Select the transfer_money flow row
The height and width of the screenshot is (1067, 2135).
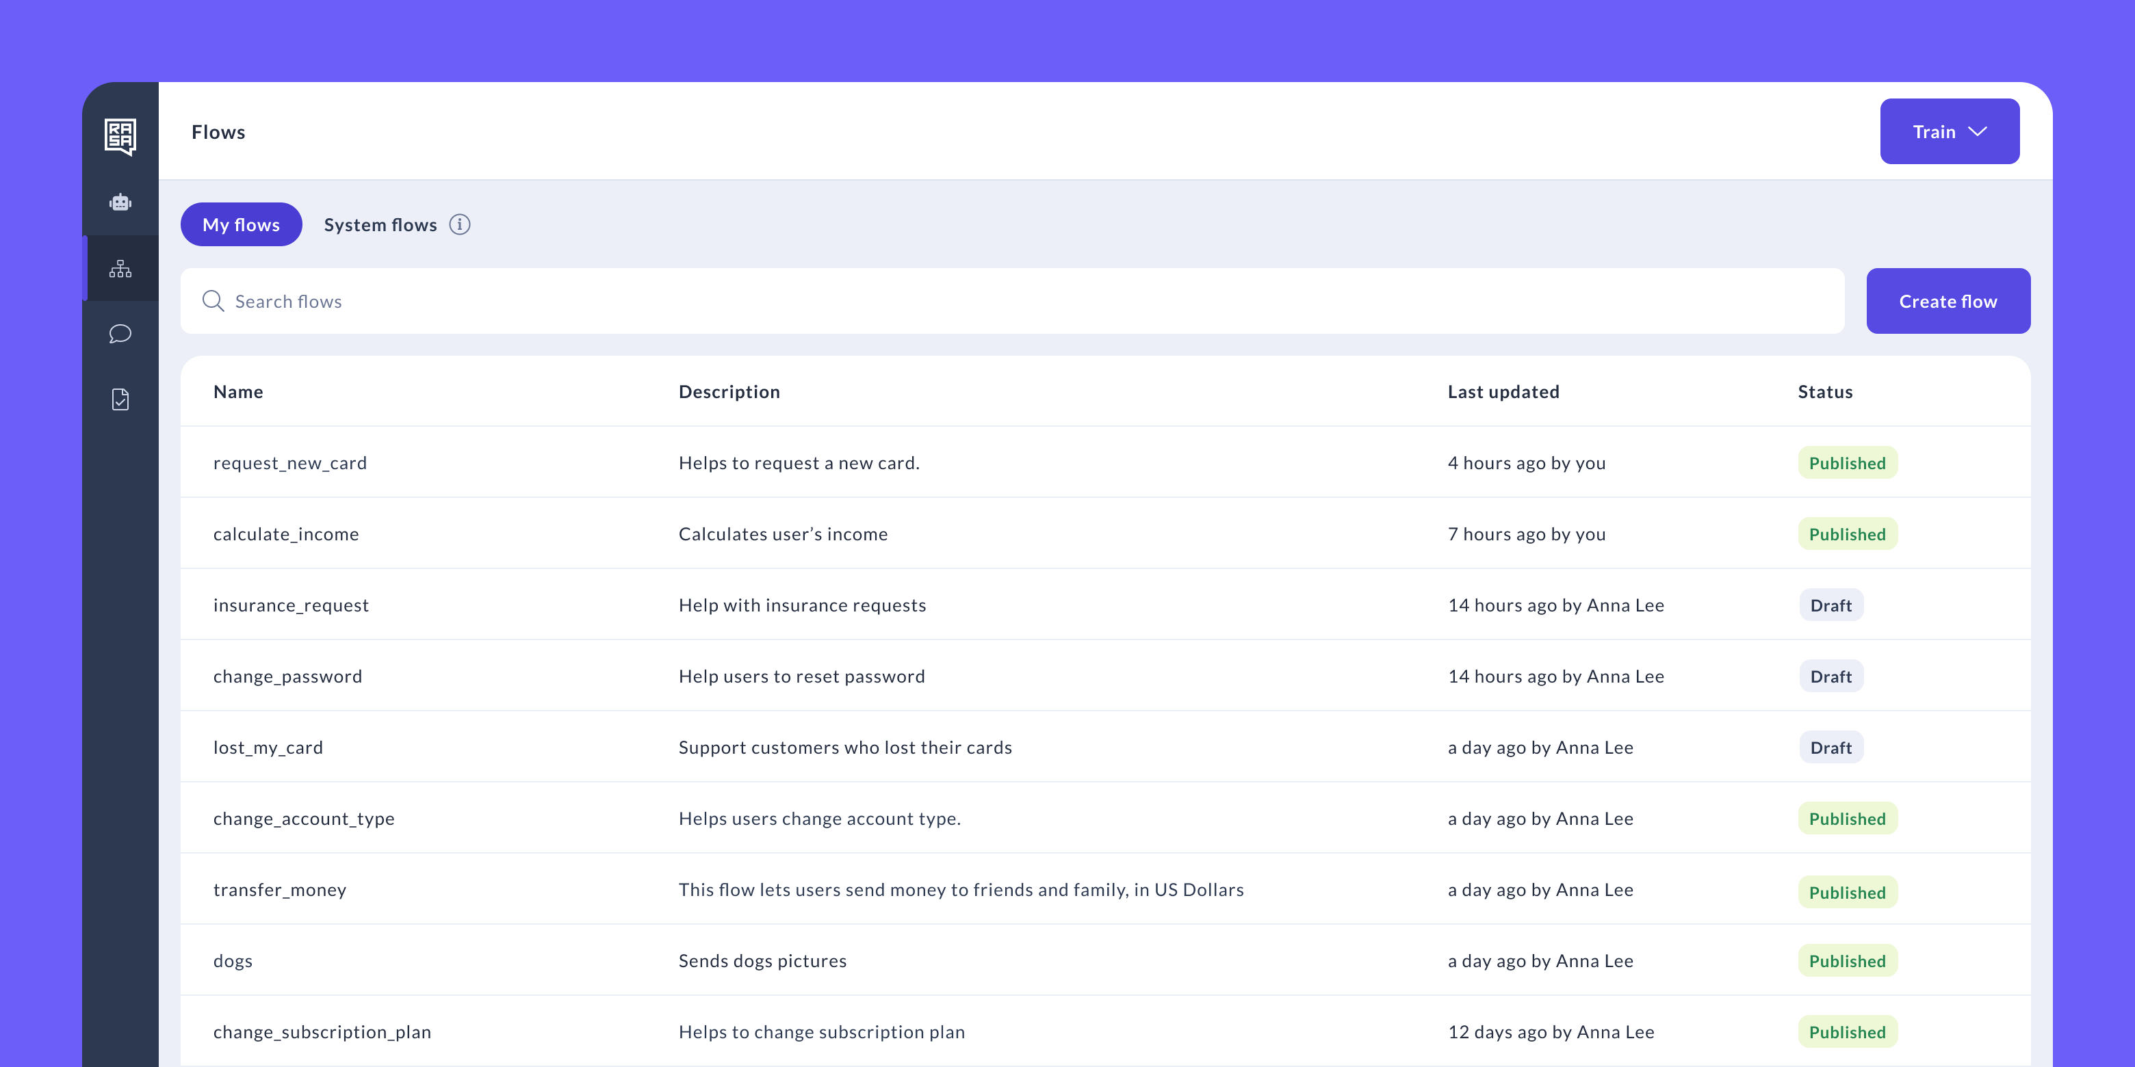279,890
